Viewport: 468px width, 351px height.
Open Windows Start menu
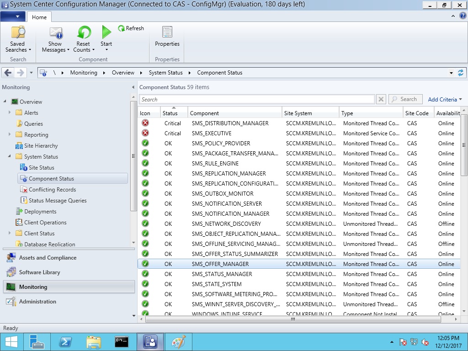11,342
